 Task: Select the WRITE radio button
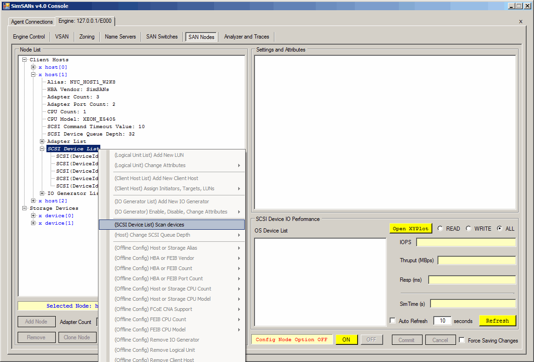(469, 228)
